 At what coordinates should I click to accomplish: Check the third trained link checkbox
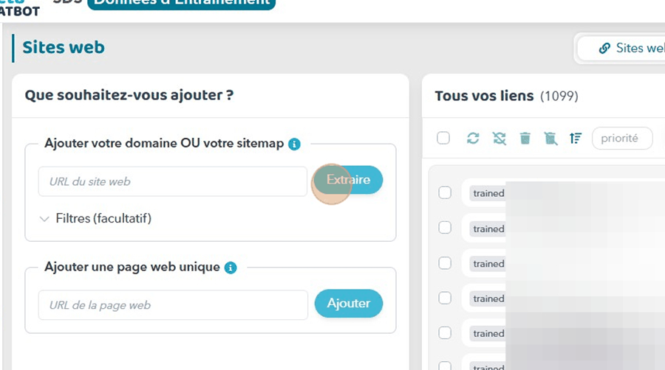click(445, 263)
